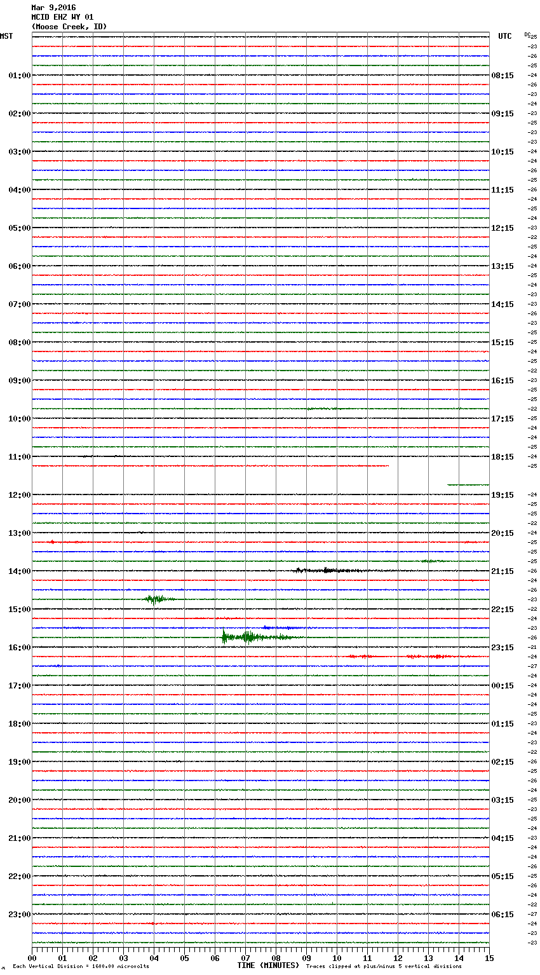
Task: Click minute-axis tick label '09'
Action: 307,958
